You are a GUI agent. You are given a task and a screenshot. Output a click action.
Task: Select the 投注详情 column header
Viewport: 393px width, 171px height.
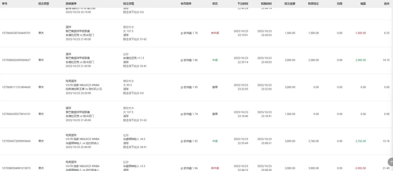pyautogui.click(x=128, y=3)
